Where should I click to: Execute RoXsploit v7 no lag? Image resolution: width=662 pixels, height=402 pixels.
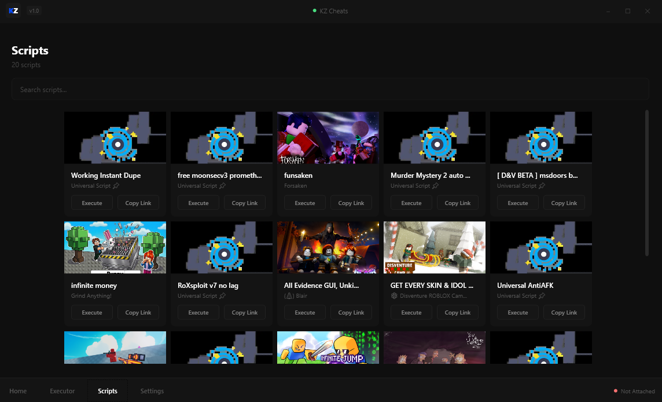pos(198,312)
